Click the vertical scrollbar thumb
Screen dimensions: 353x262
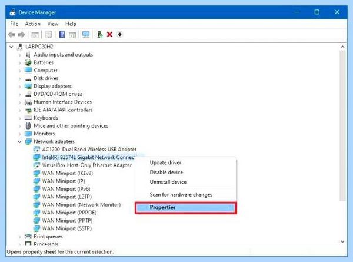(x=342, y=125)
